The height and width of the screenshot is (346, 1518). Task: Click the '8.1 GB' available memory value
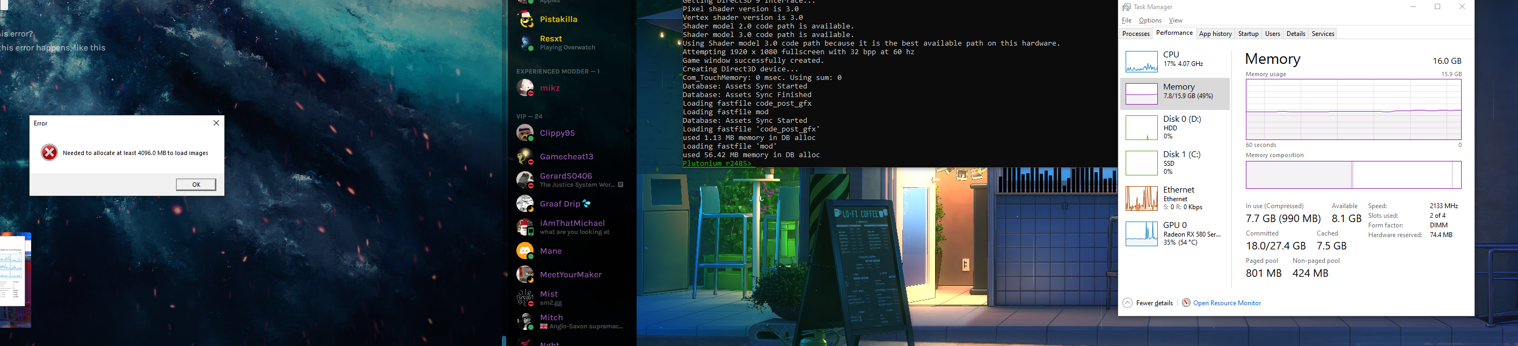tap(1347, 218)
